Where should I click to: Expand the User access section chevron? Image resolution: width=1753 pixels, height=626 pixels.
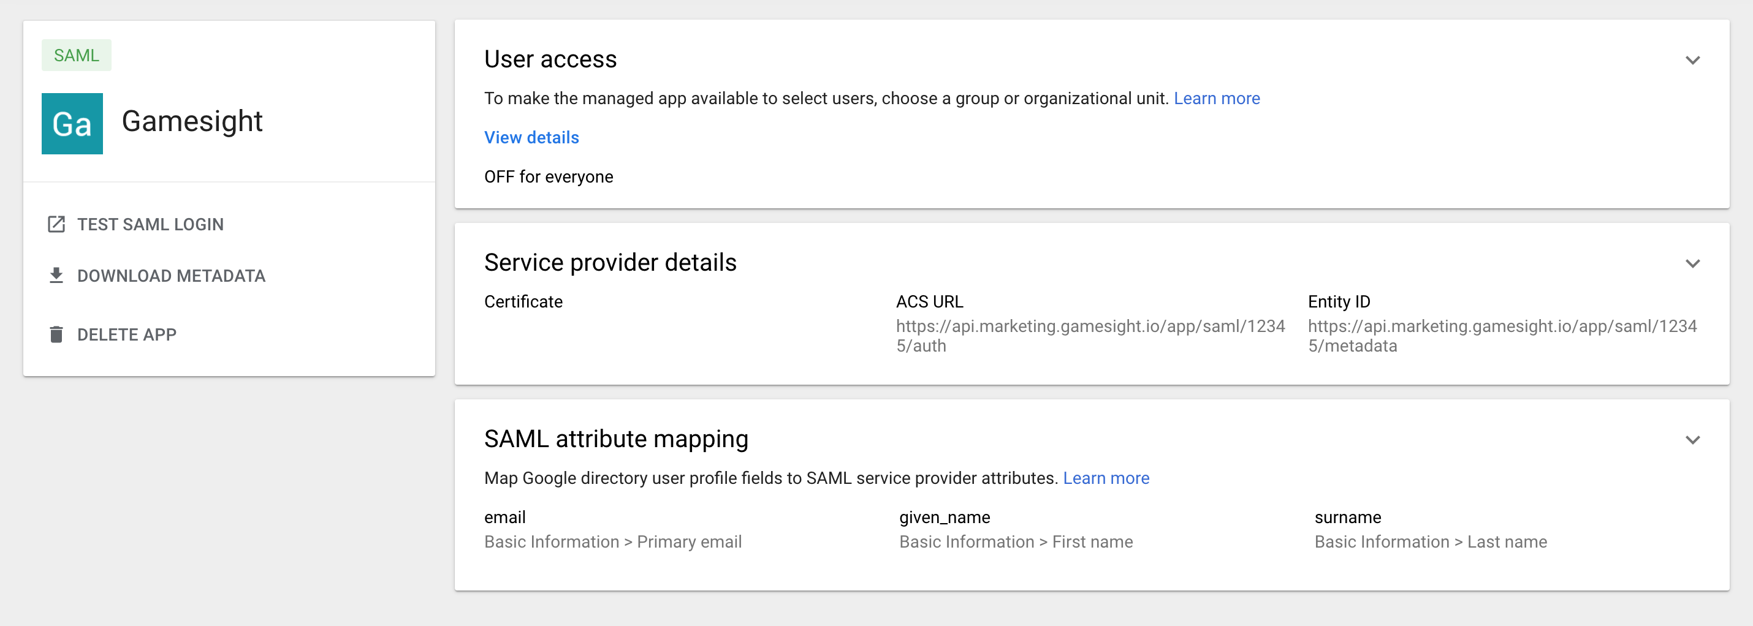pyautogui.click(x=1692, y=60)
